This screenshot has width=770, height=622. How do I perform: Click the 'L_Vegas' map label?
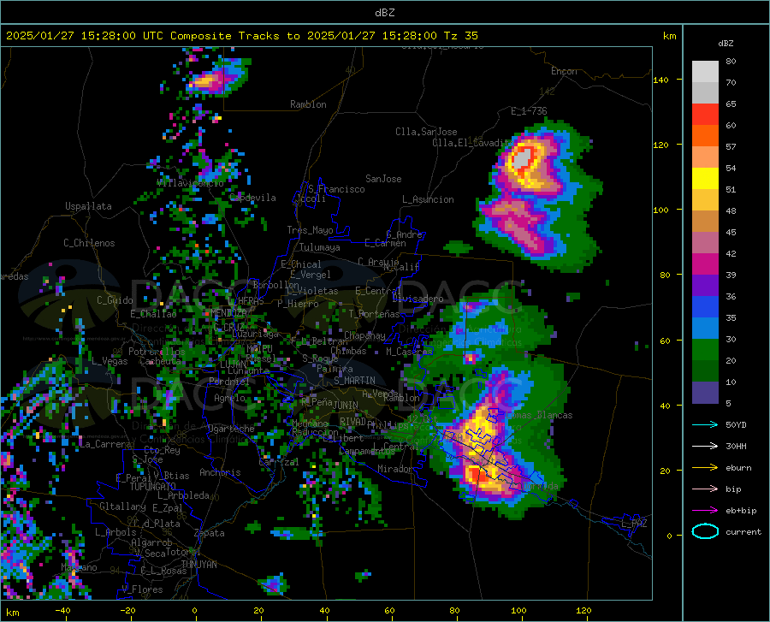[110, 361]
